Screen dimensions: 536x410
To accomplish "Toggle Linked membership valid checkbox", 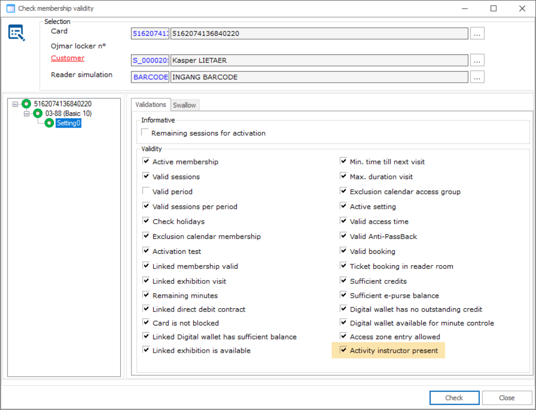I will (x=146, y=266).
